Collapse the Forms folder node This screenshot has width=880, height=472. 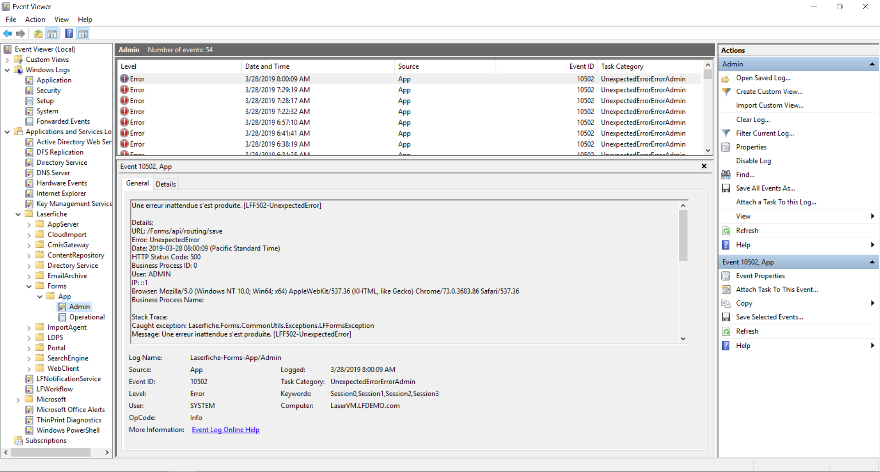click(x=29, y=287)
